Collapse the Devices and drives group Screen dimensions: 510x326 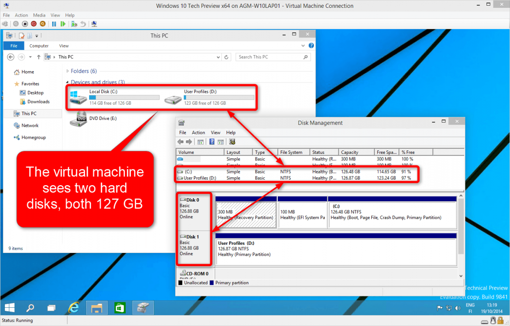tap(67, 82)
